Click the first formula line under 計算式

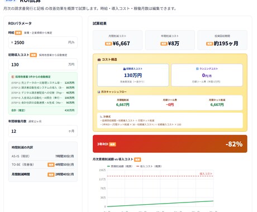click(127, 121)
